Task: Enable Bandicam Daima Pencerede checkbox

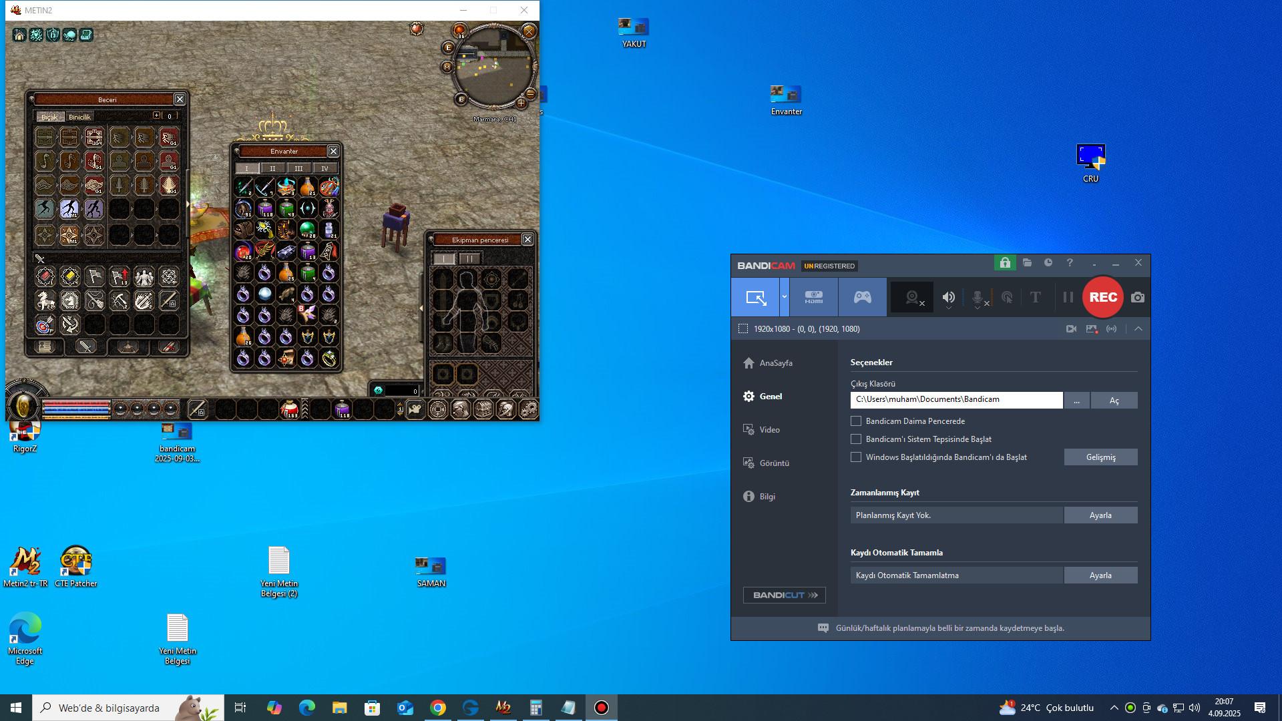Action: click(x=856, y=421)
